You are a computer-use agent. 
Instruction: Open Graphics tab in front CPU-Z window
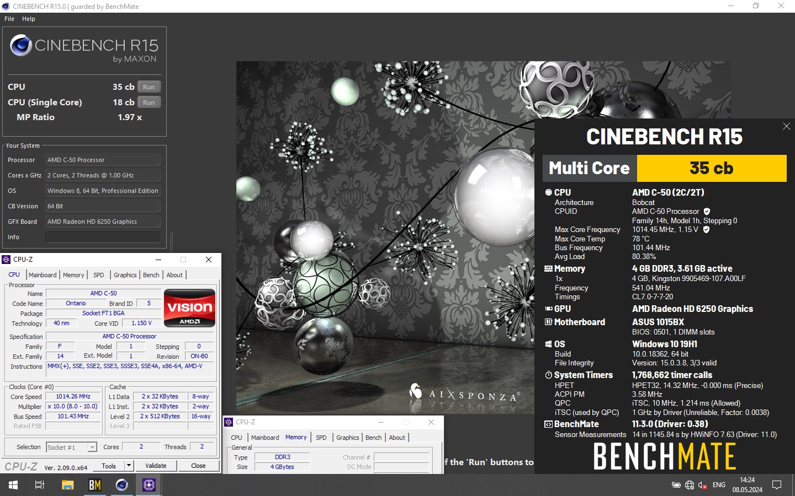pyautogui.click(x=125, y=275)
